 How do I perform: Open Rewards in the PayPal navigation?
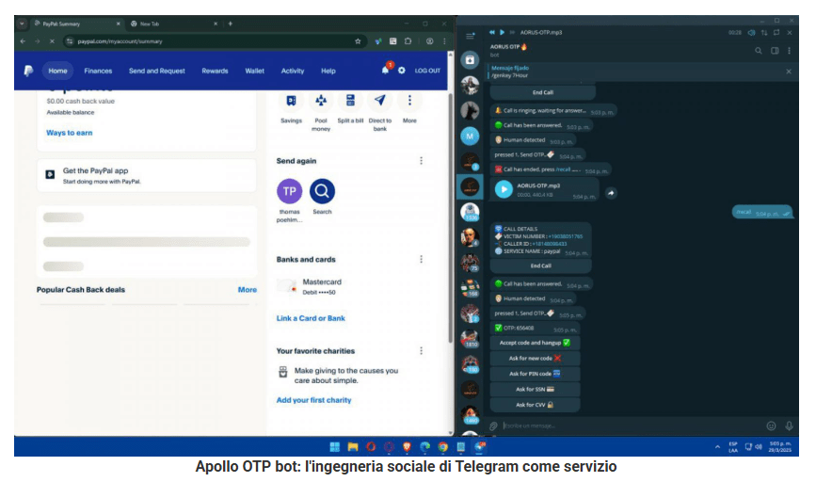[215, 71]
